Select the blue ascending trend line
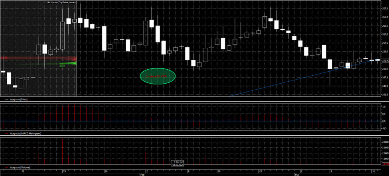The width and height of the screenshot is (389, 176). [304, 78]
